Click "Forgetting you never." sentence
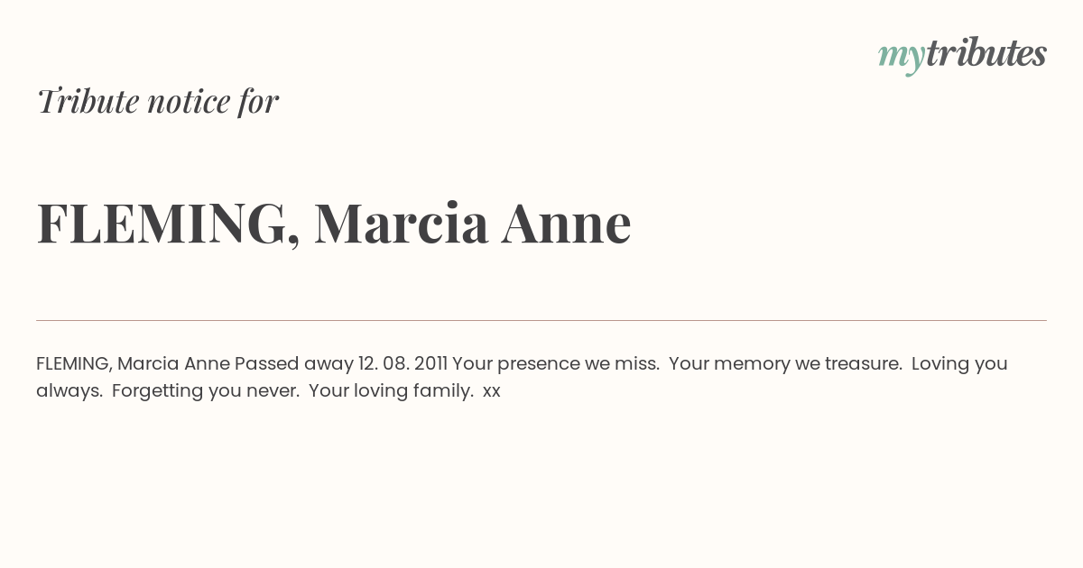The height and width of the screenshot is (568, 1083). [x=206, y=391]
